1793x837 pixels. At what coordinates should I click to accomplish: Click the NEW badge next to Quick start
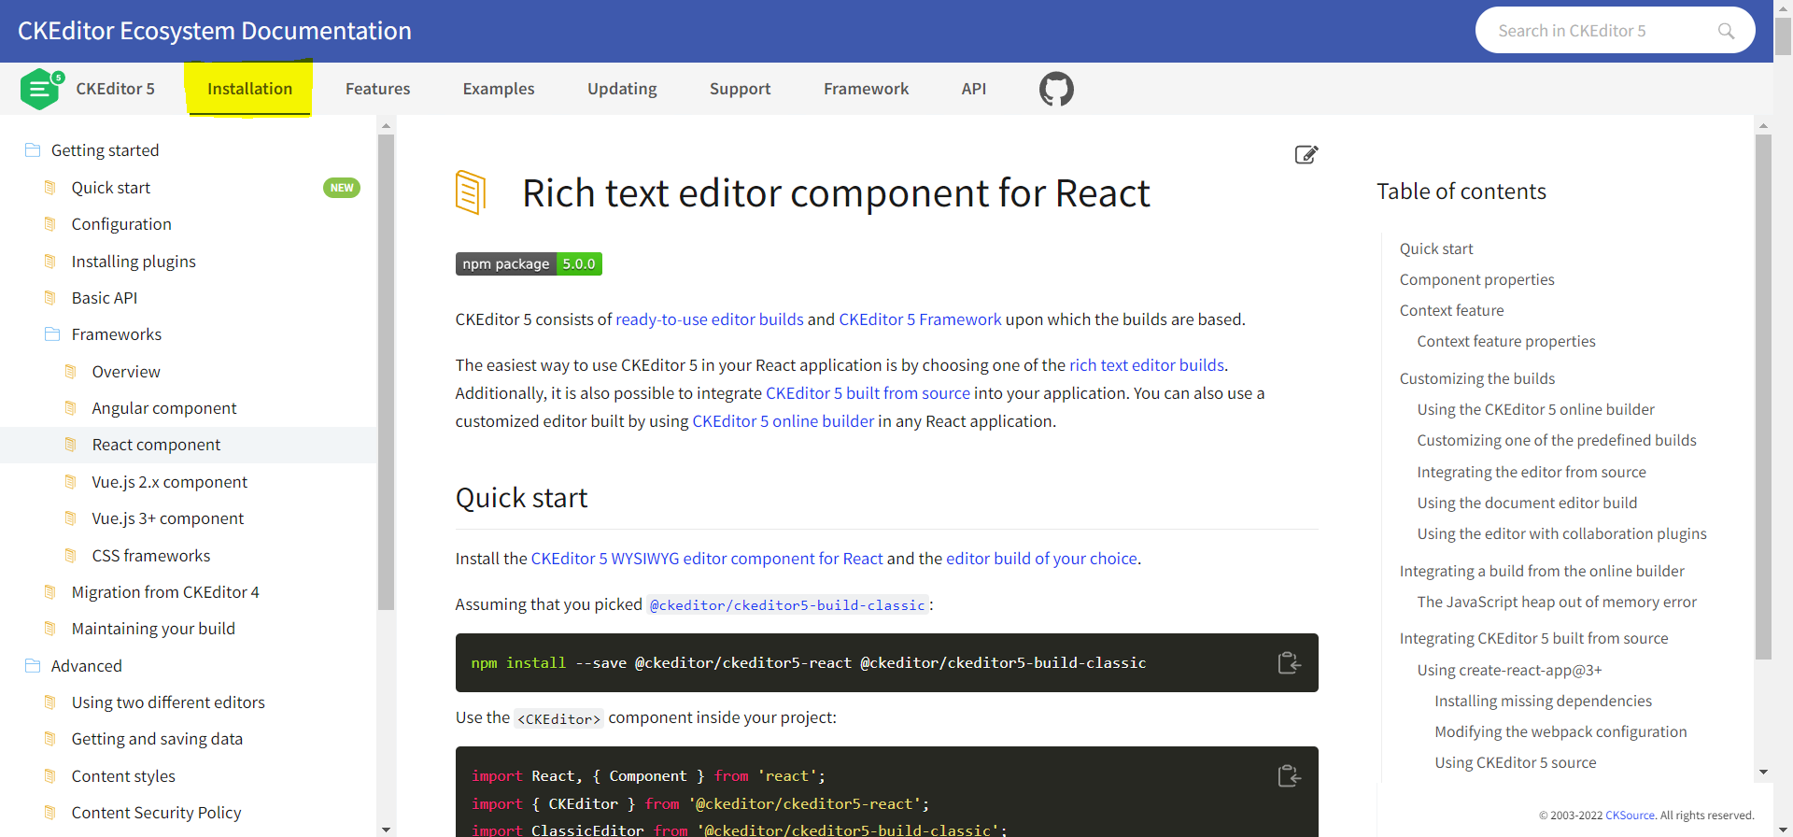tap(342, 188)
